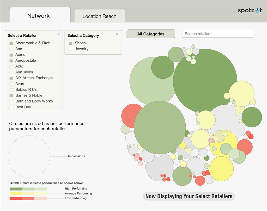Enable the Ace checkbox
Viewport: 267px width, 211px height.
(x=11, y=49)
